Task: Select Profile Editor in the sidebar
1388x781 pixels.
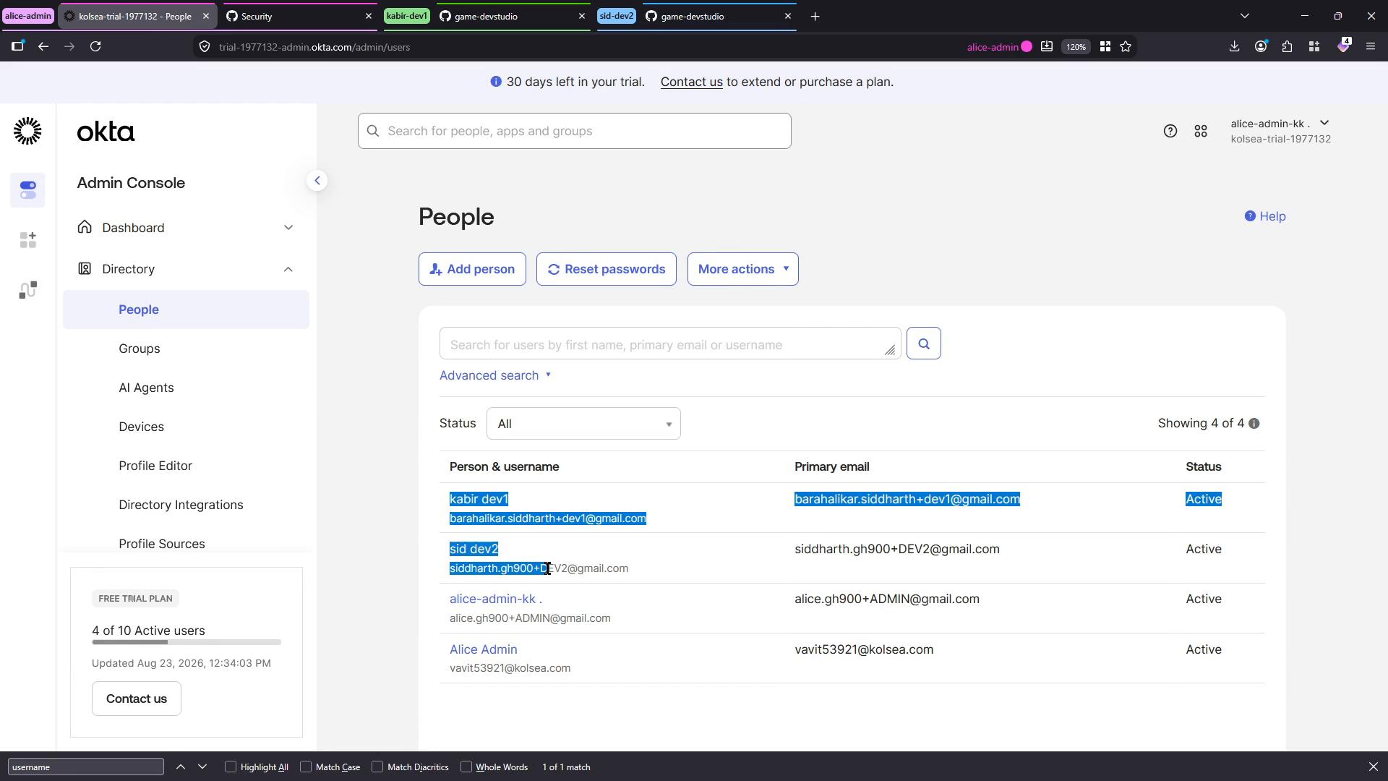Action: [155, 466]
